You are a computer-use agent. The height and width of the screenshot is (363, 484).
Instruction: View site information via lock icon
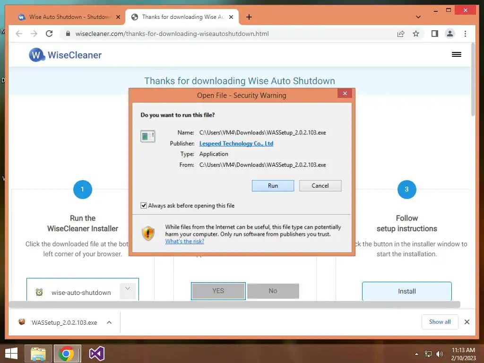click(68, 34)
